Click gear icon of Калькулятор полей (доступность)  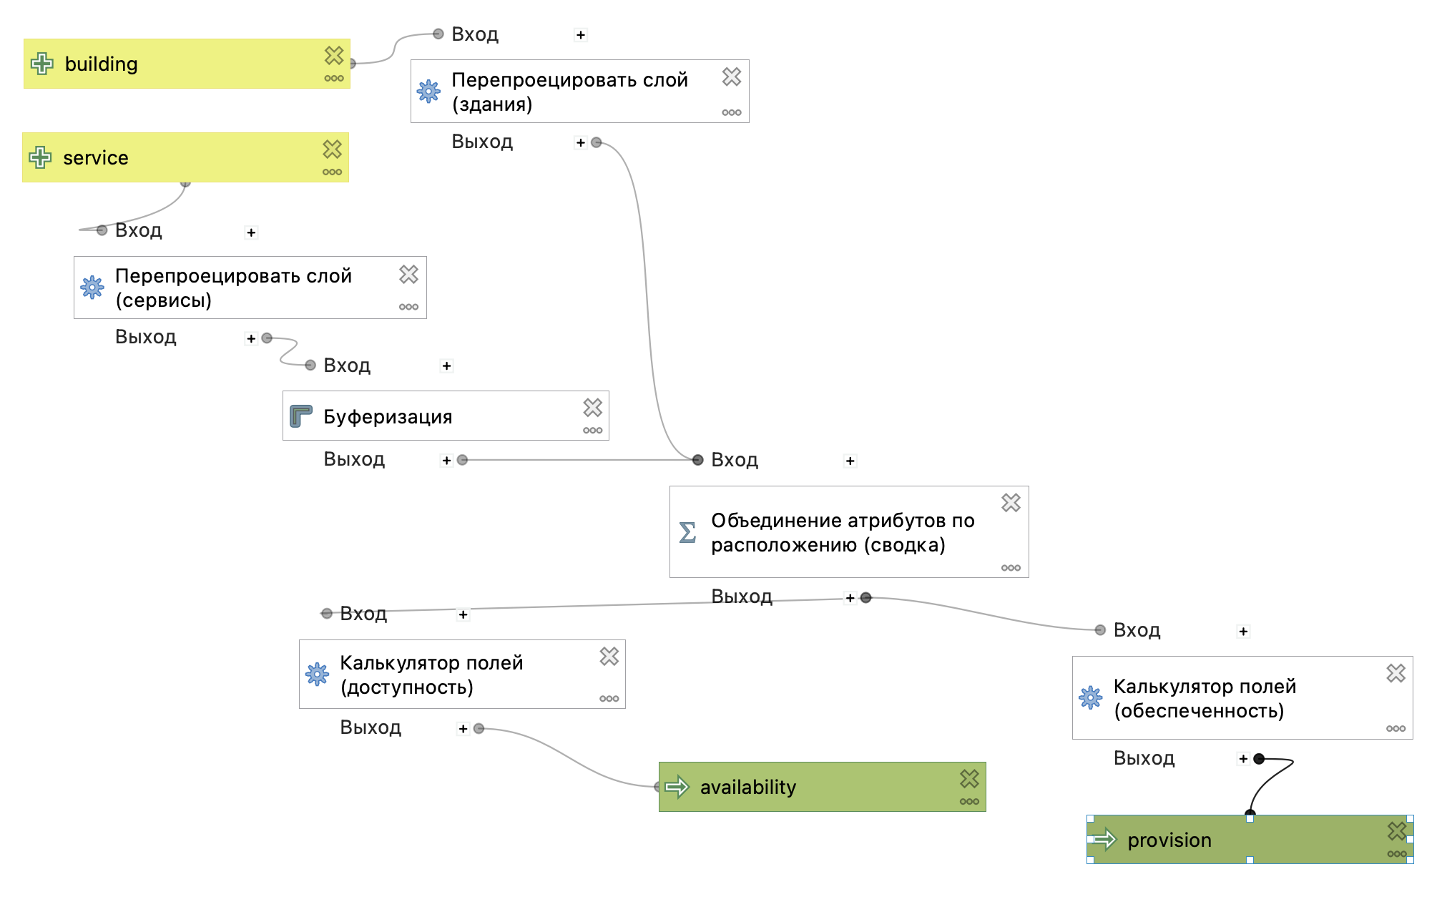317,674
